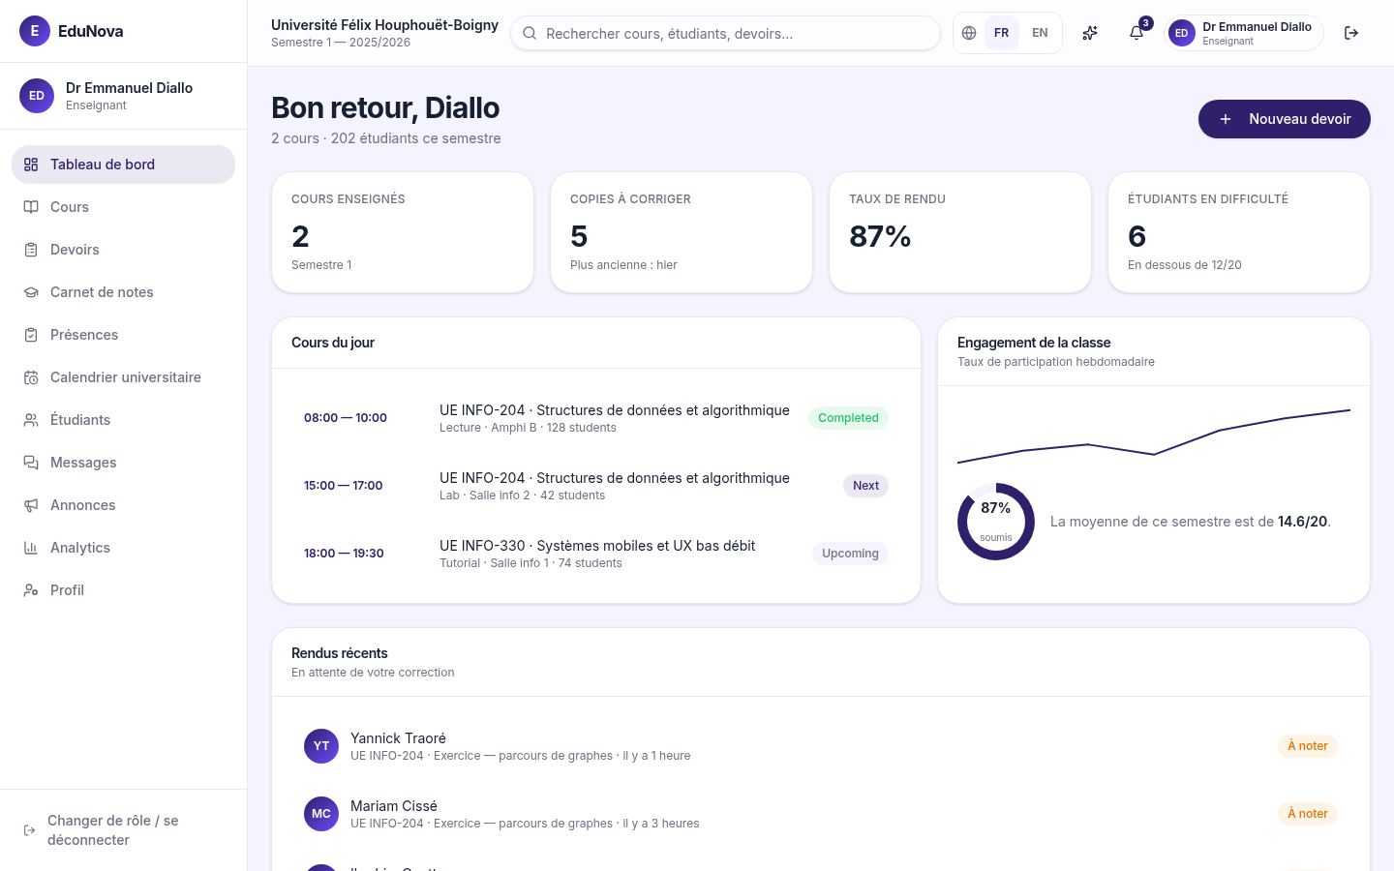Click the Calendrier universitaire calendar icon
This screenshot has height=871, width=1394.
coord(31,377)
